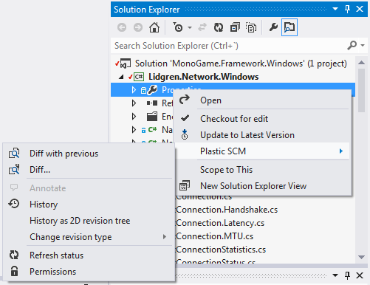Click the scrollbar down arrow in the tree
This screenshot has height=285, width=370.
point(361,258)
